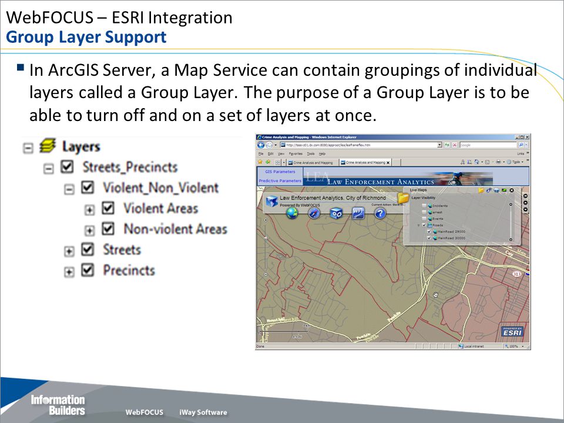This screenshot has width=564, height=423.
Task: Enable the Events layer checkbox
Action: coord(424,219)
